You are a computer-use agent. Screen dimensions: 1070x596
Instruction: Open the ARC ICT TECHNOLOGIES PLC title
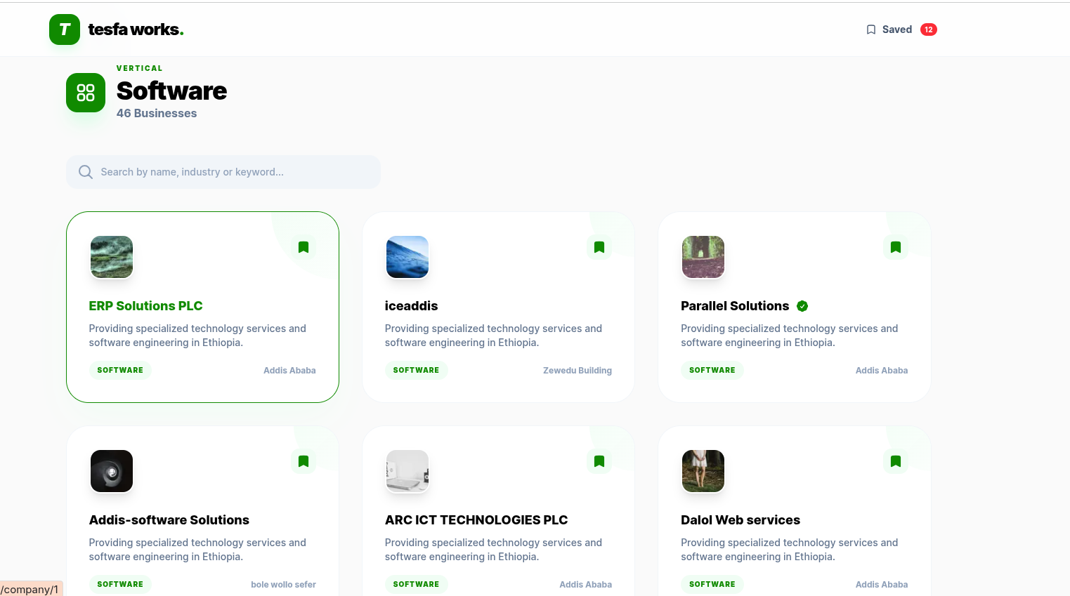click(476, 520)
